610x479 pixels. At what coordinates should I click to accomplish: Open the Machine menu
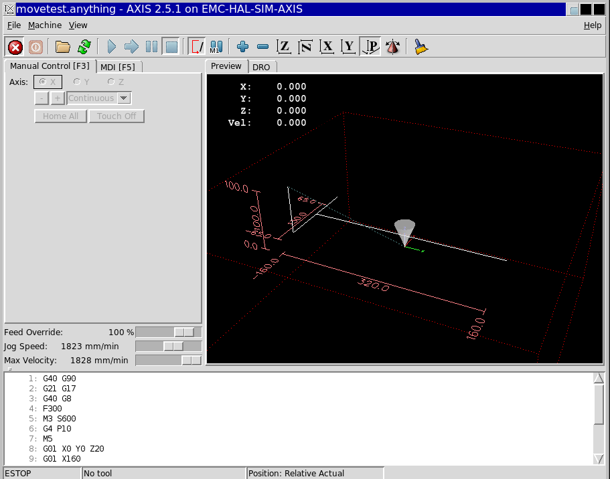tap(45, 25)
